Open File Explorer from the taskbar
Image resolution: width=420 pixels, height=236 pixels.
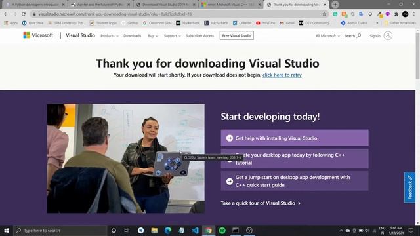[x=154, y=230]
